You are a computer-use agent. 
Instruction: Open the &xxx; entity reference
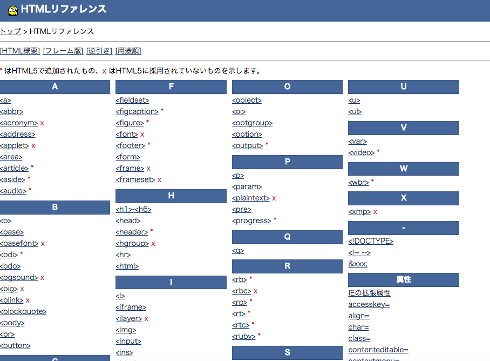coord(358,264)
